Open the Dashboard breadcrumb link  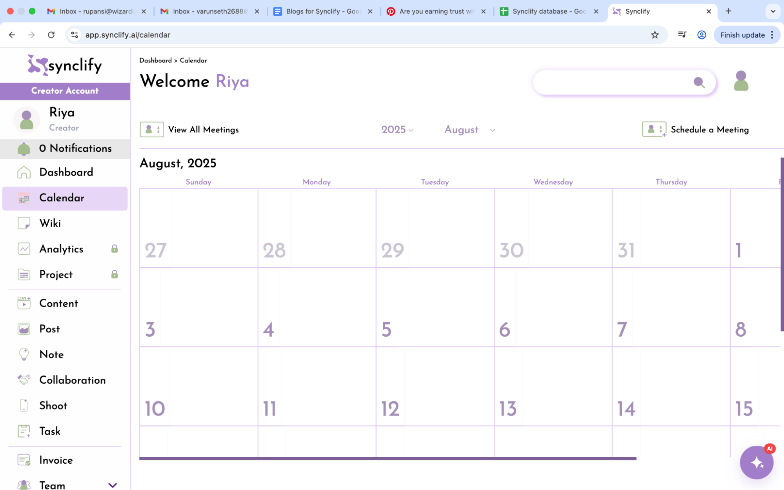coord(156,60)
